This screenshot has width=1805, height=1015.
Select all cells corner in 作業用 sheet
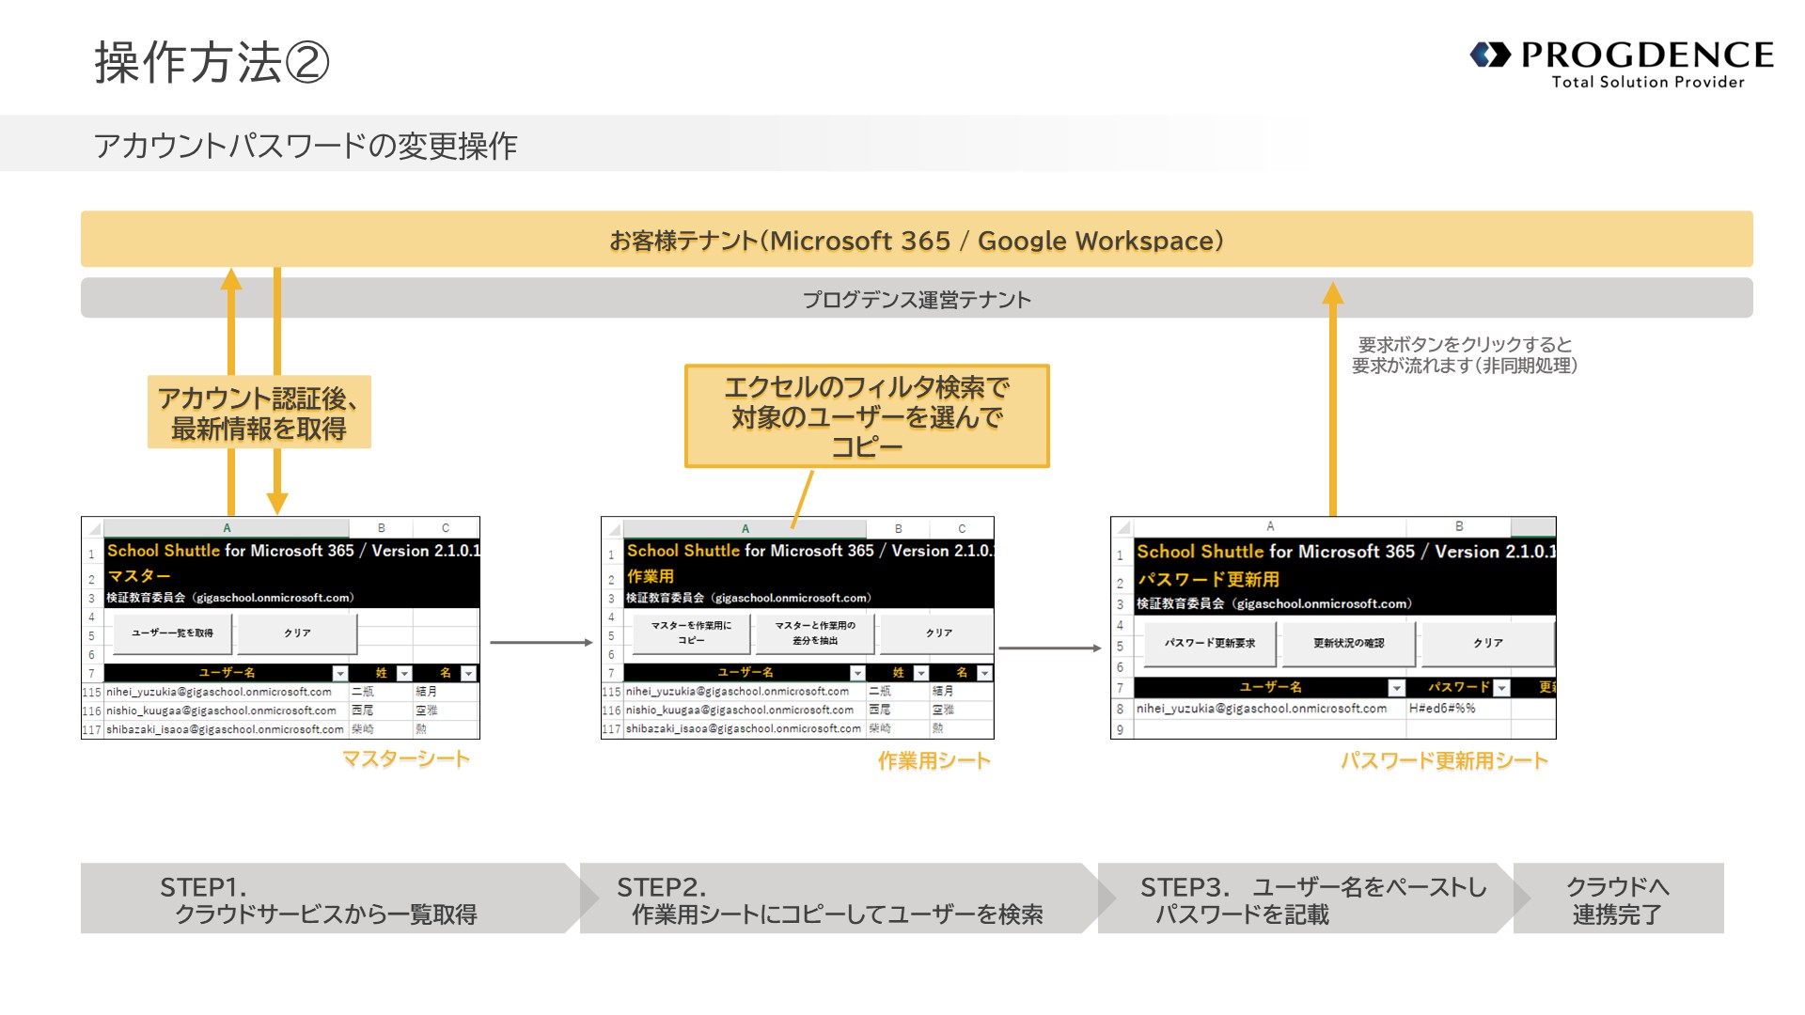pos(613,528)
